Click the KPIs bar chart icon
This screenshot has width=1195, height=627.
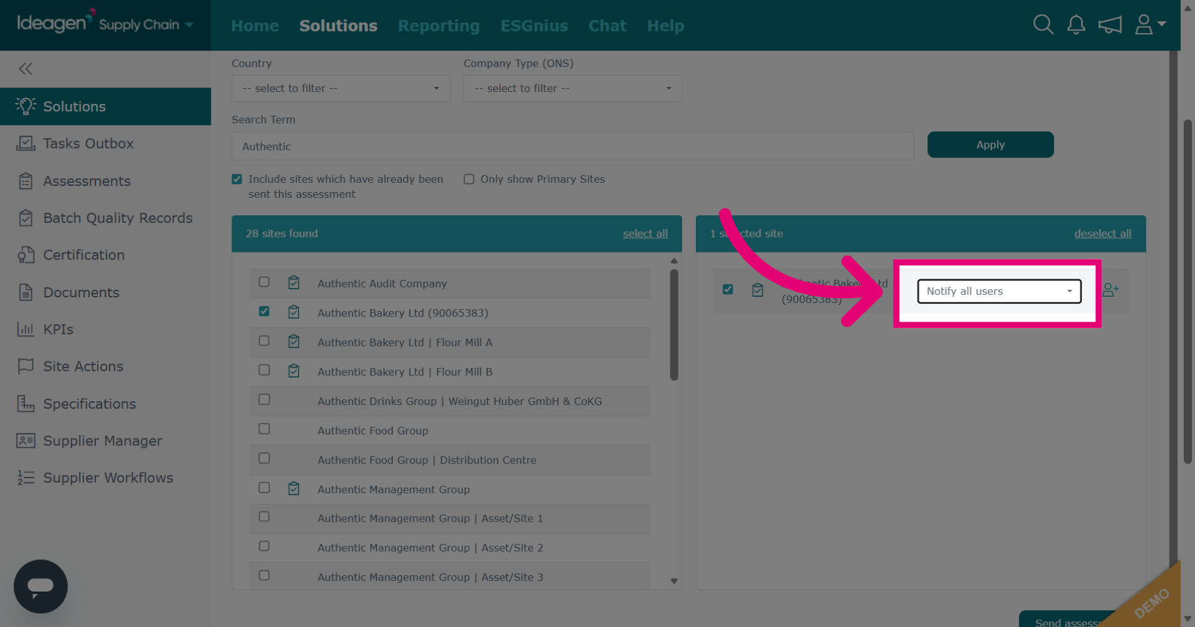pos(26,329)
